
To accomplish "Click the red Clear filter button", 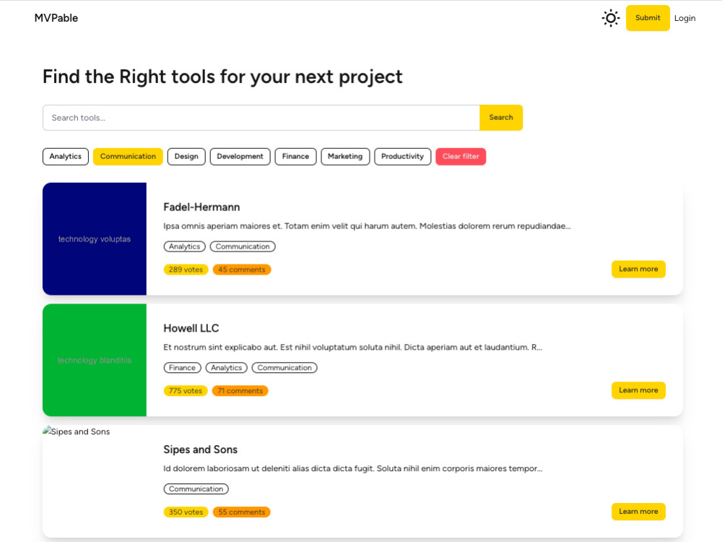I will (x=461, y=156).
